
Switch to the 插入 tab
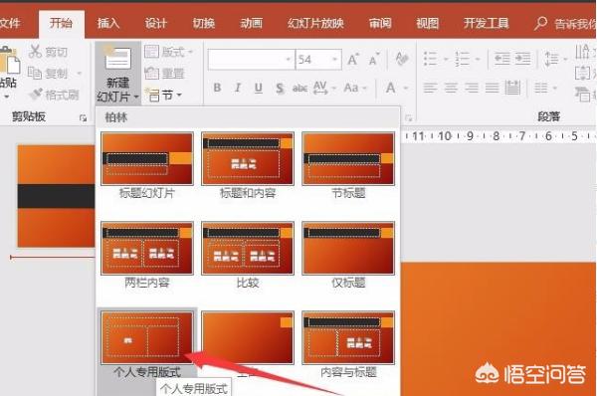point(108,24)
